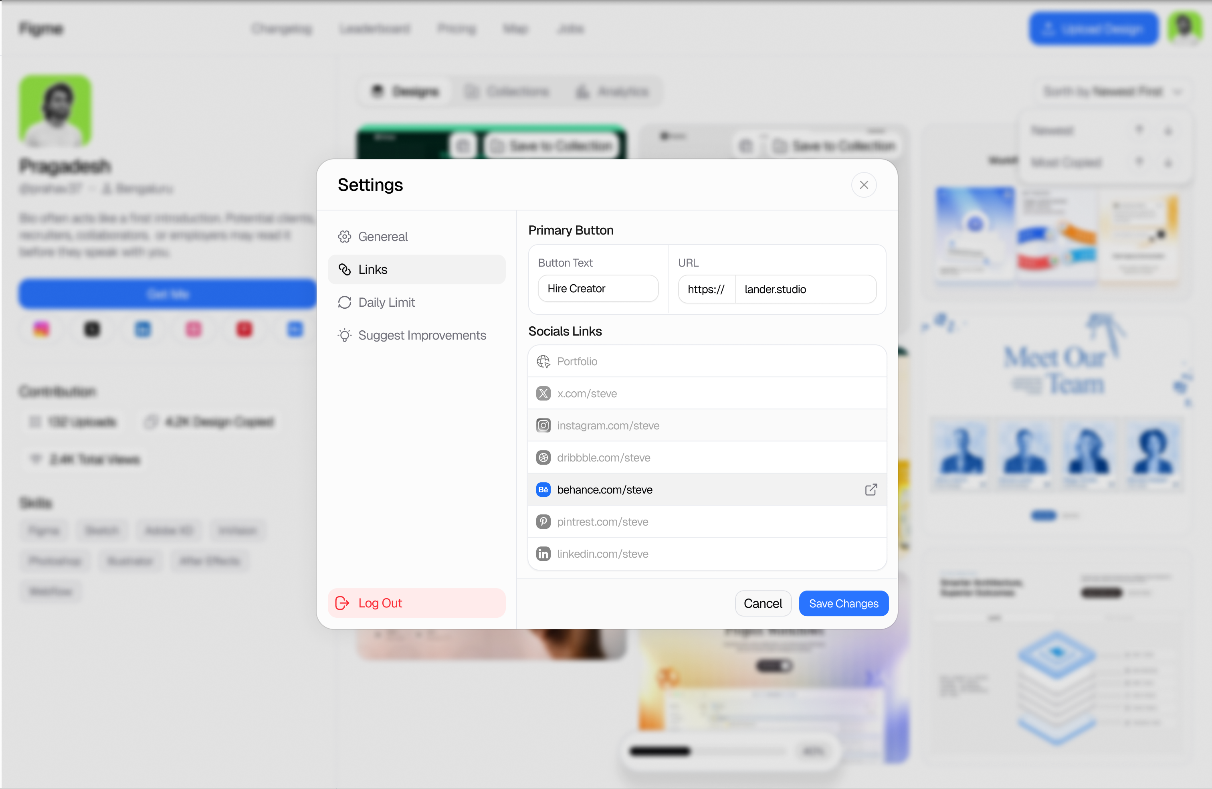Open the behance.com/steve external link icon
Image resolution: width=1212 pixels, height=789 pixels.
(x=871, y=490)
